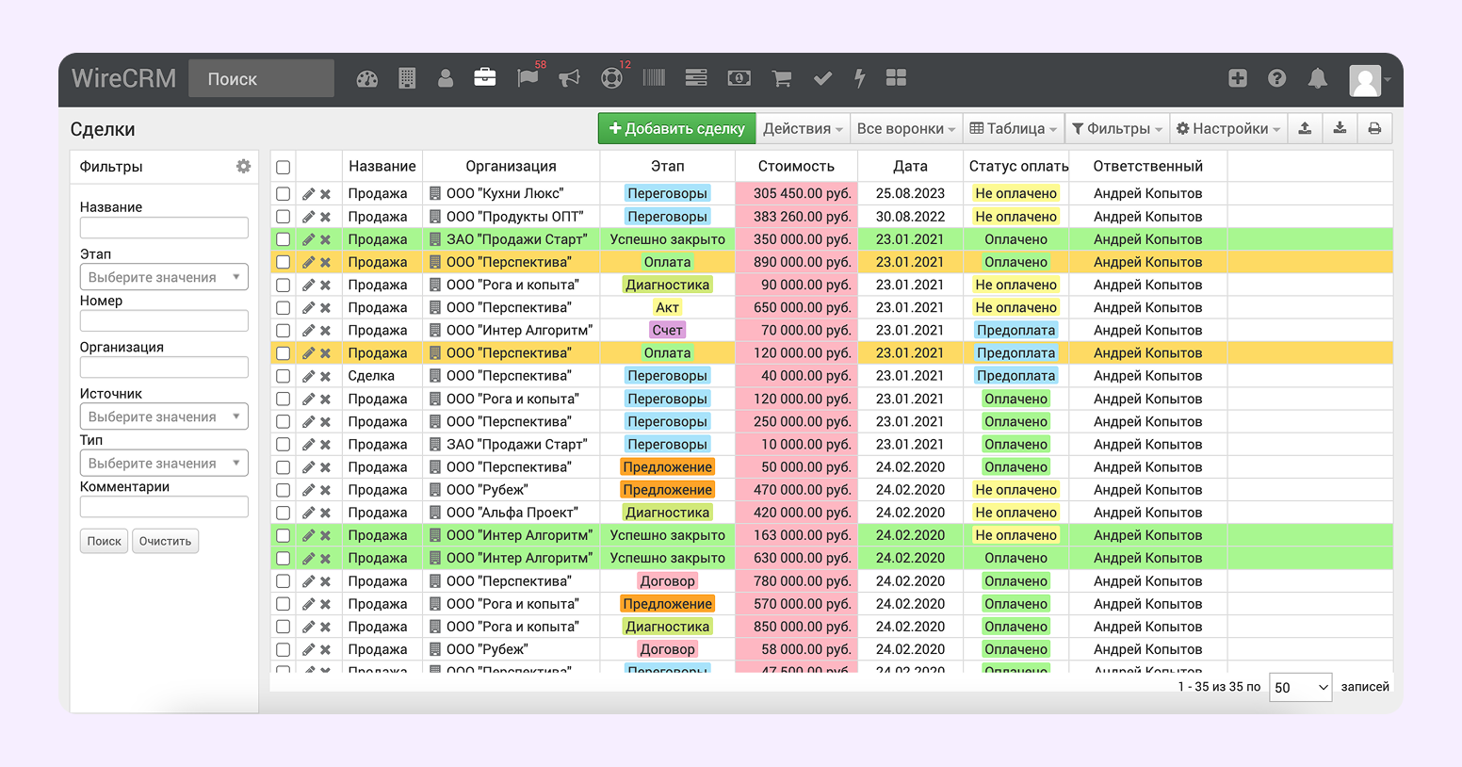
Task: Click the print icon button
Action: (x=1374, y=128)
